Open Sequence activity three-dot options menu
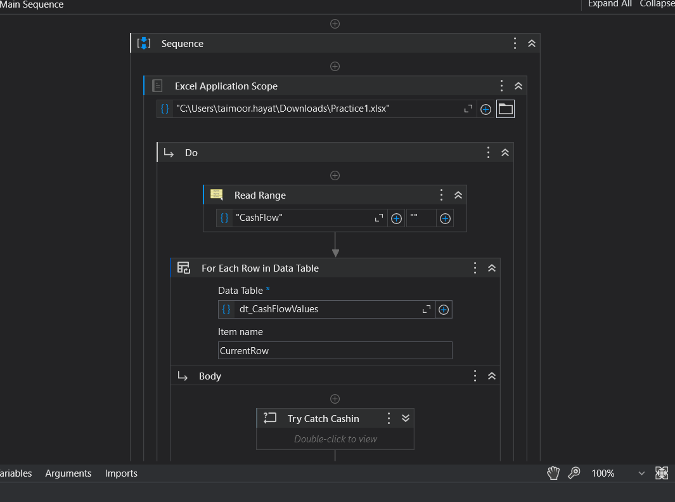 (x=515, y=43)
